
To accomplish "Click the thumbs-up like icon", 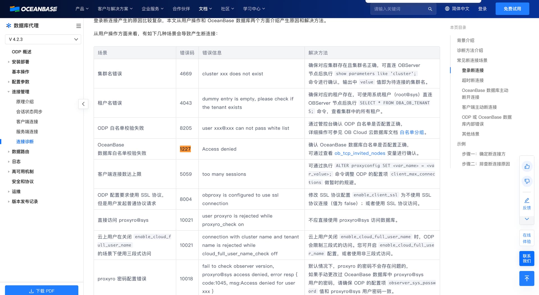I will coord(527,167).
